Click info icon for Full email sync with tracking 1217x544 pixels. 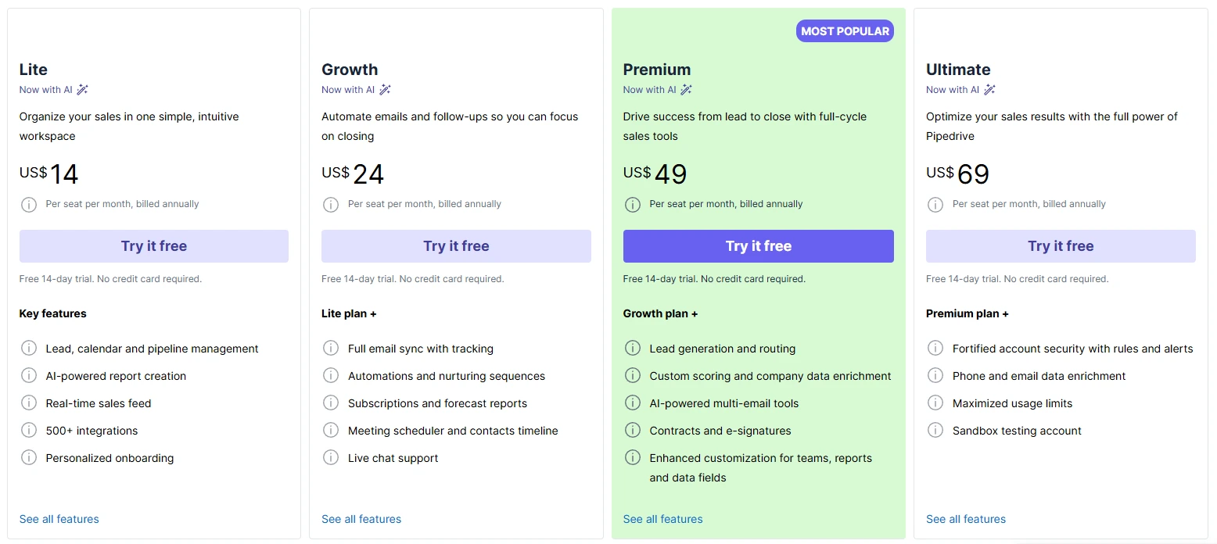tap(331, 349)
